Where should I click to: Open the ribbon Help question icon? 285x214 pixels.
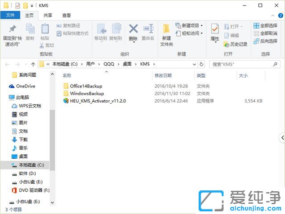click(x=281, y=16)
